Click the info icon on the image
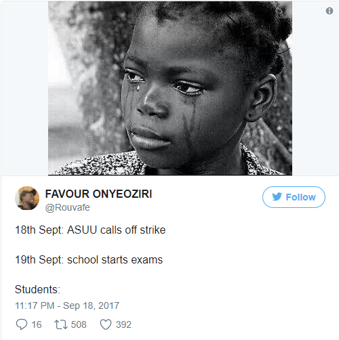Image resolution: width=339 pixels, height=340 pixels. pyautogui.click(x=330, y=11)
